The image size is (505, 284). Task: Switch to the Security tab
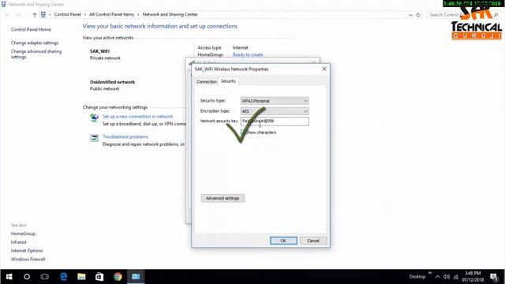tap(228, 81)
